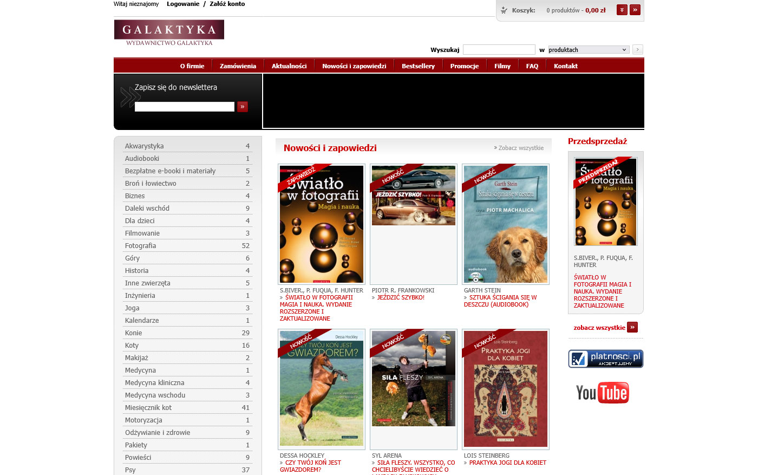The height and width of the screenshot is (475, 758).
Task: Go to the Kontakt page
Action: tap(565, 66)
